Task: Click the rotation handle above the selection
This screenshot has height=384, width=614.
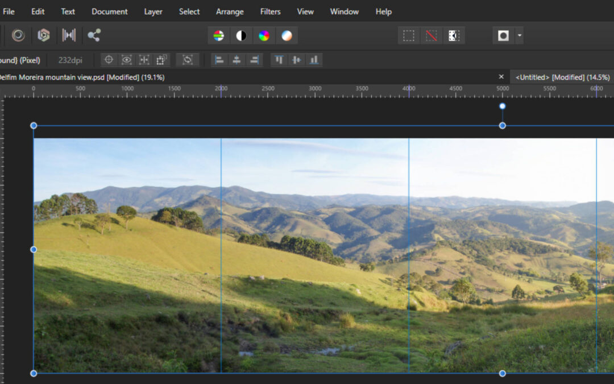Action: pos(502,106)
